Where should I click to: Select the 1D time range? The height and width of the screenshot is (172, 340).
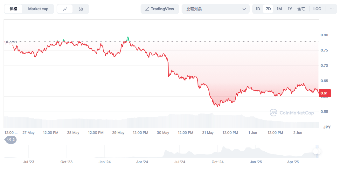point(258,9)
